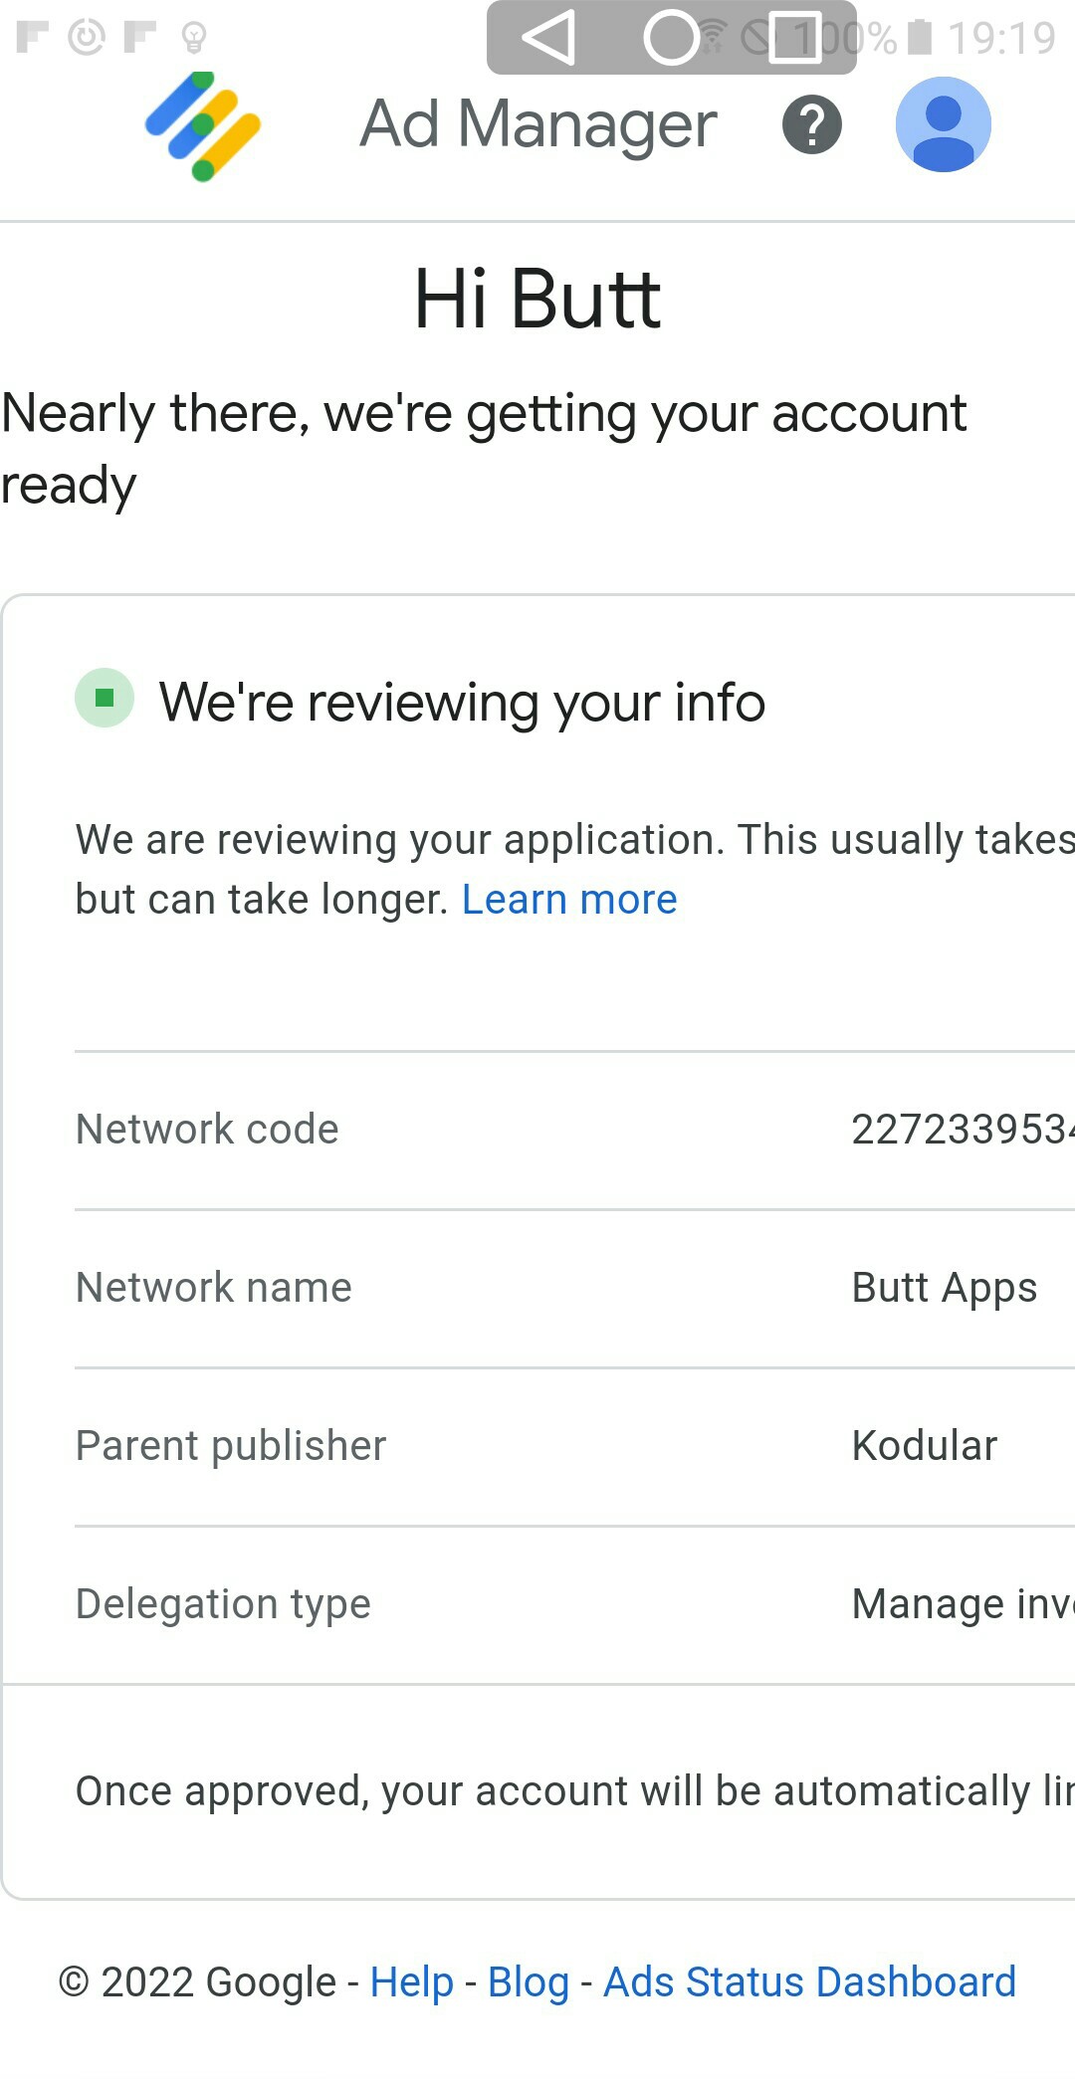The image size is (1075, 2079).
Task: Tap the Android recent apps square
Action: (795, 38)
